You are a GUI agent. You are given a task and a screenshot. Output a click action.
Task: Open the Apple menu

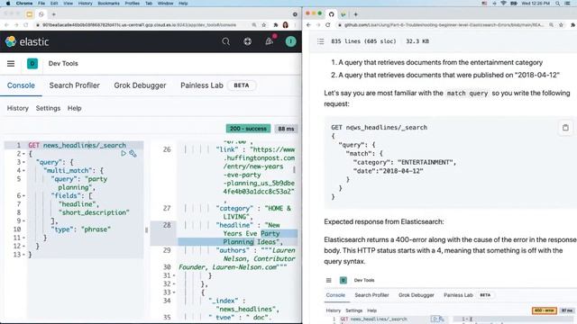click(8, 4)
